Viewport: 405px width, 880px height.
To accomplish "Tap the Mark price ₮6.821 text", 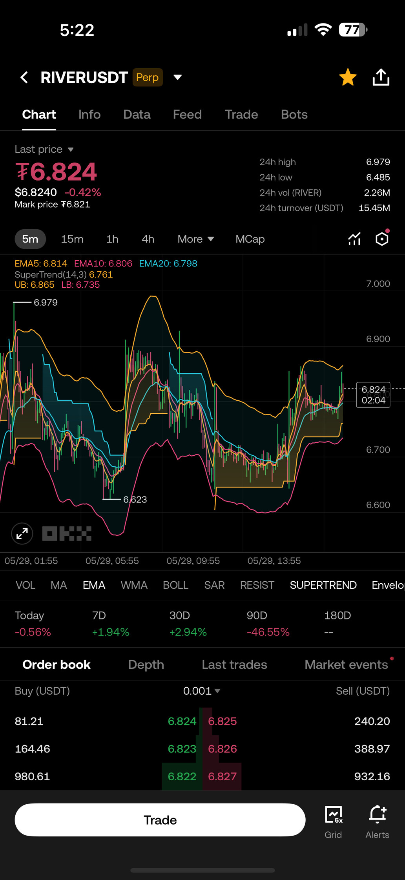I will point(52,204).
